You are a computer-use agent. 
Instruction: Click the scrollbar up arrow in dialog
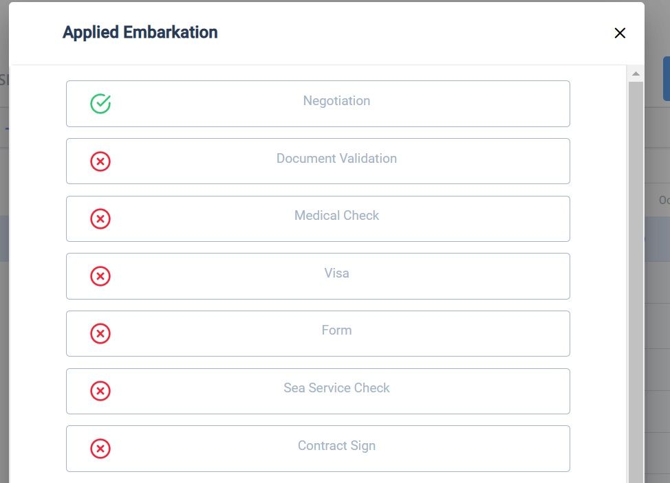pyautogui.click(x=636, y=74)
